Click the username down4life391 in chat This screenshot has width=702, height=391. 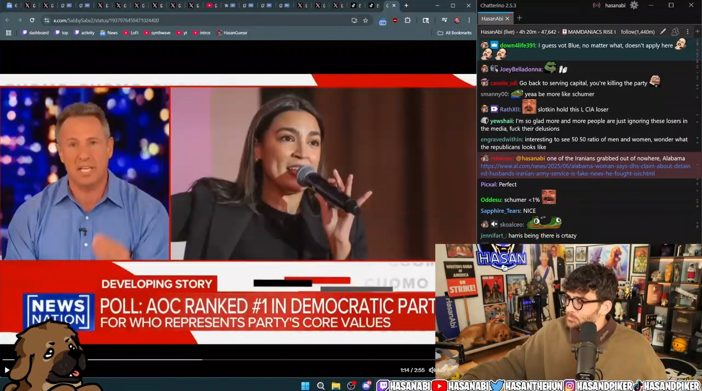[518, 45]
